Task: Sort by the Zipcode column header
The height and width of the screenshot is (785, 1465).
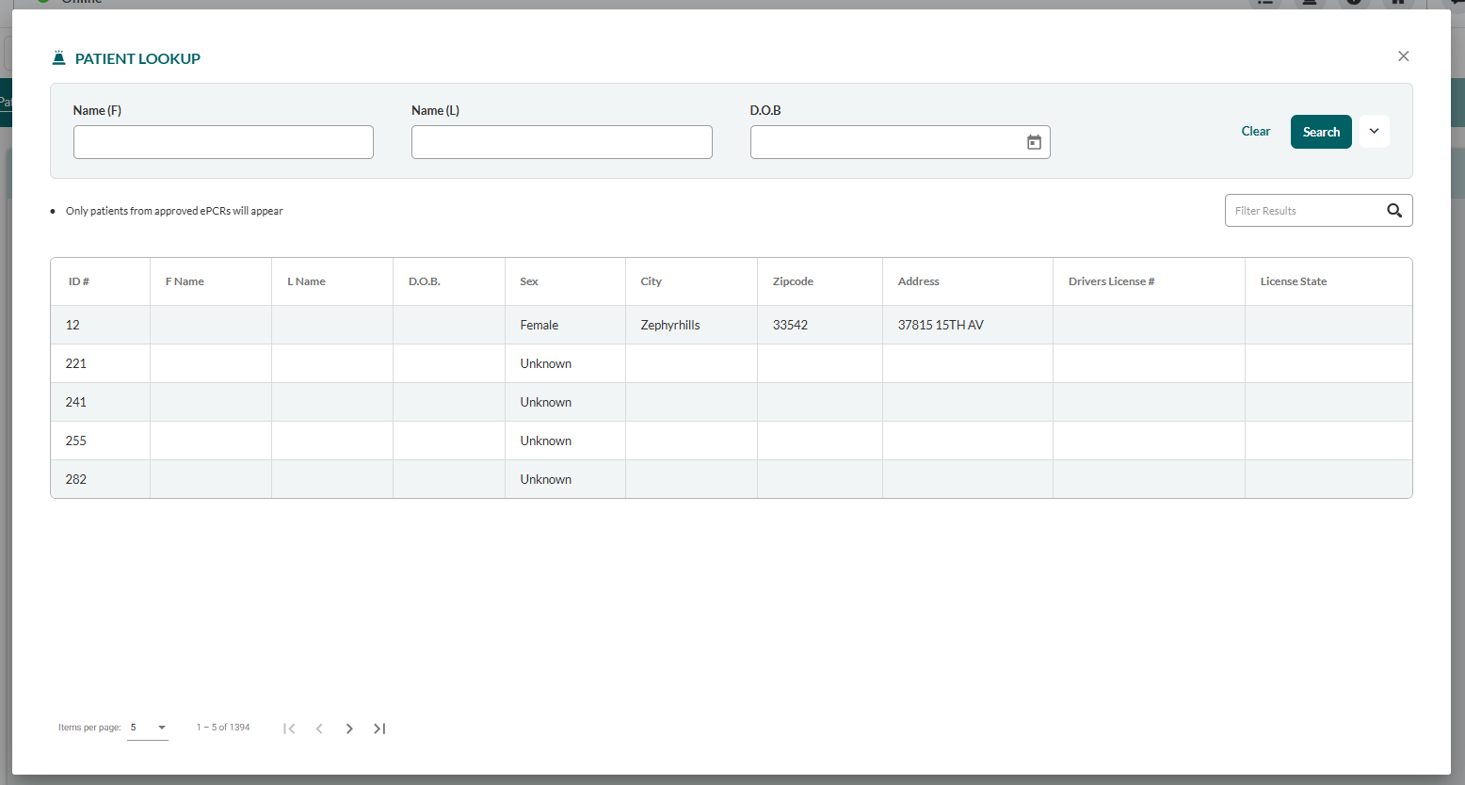Action: [x=793, y=281]
